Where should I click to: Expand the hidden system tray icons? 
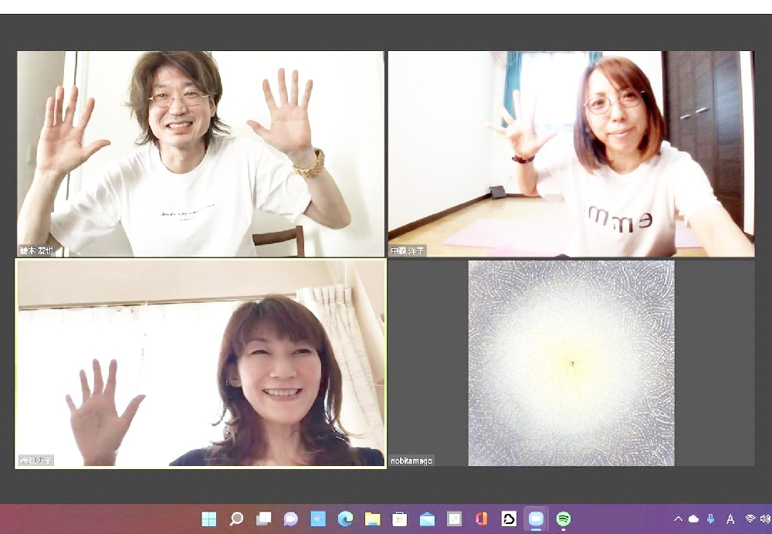pyautogui.click(x=678, y=519)
